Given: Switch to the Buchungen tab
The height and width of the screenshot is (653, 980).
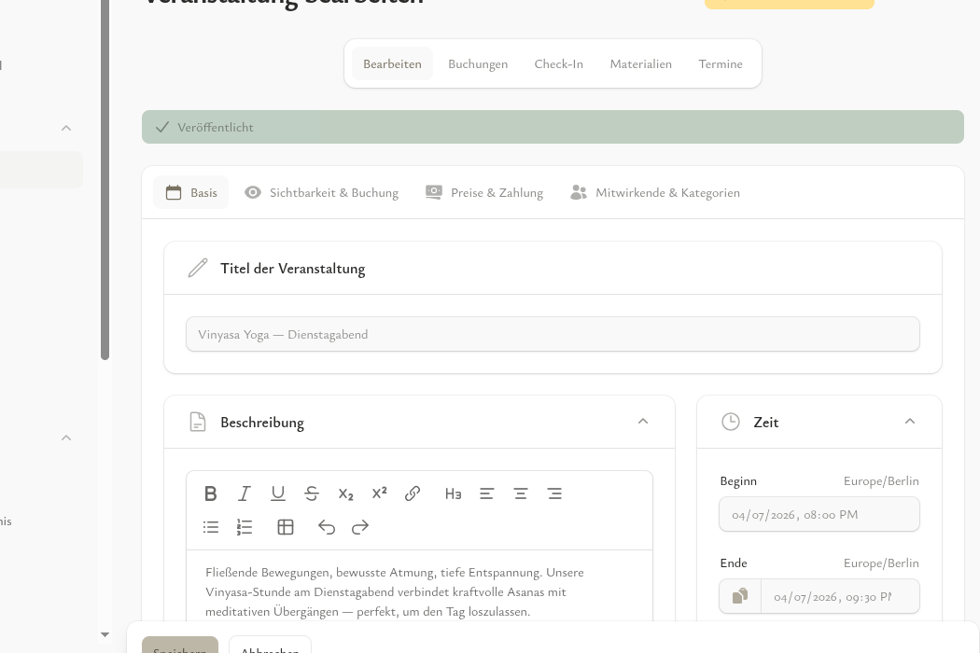Looking at the screenshot, I should click(478, 63).
